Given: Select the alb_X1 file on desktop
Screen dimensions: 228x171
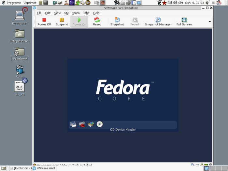Looking at the screenshot, I should pos(20,87).
